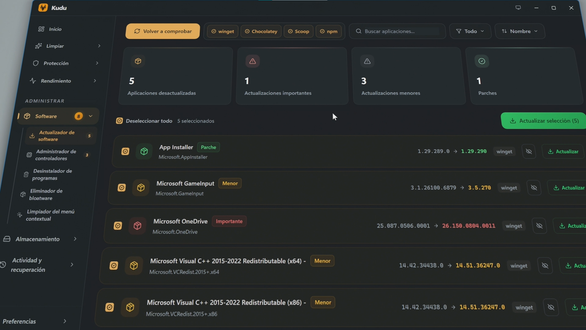
Task: Hide VC++ x64 update with eye-slash icon
Action: click(545, 266)
